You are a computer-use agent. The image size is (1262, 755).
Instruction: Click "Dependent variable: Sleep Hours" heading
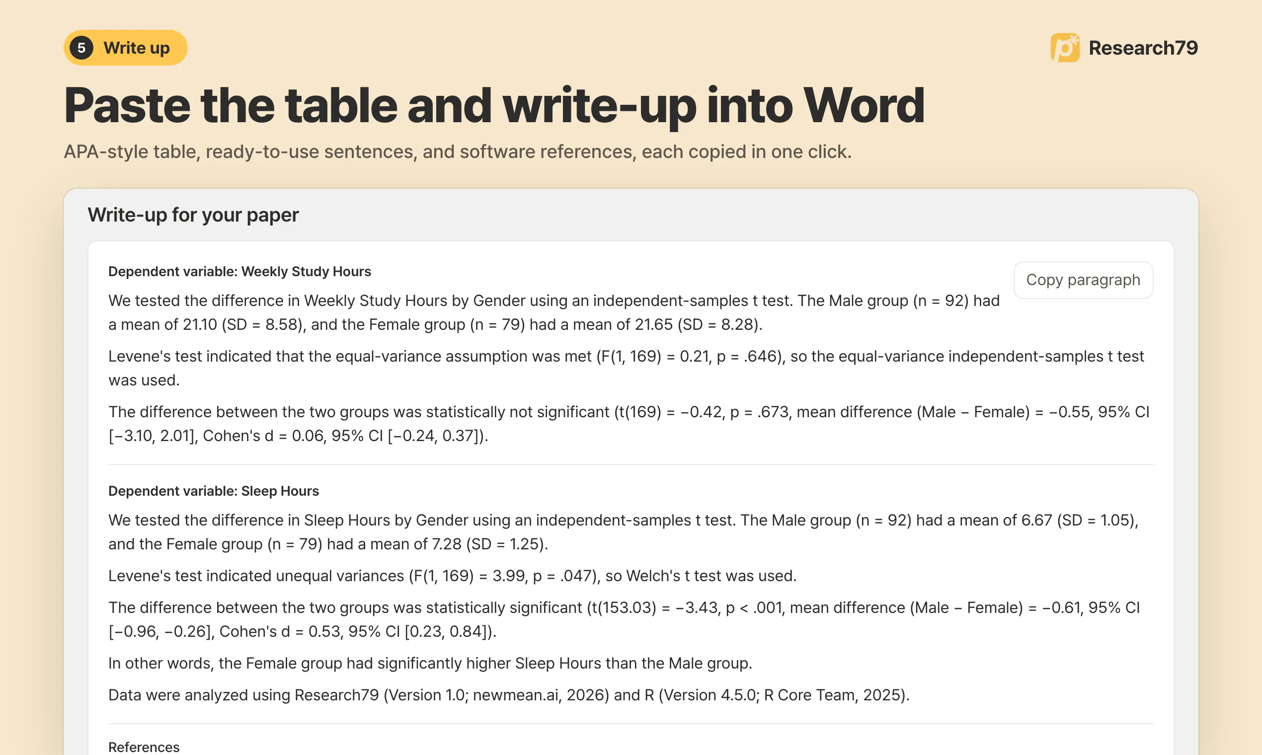pyautogui.click(x=214, y=491)
